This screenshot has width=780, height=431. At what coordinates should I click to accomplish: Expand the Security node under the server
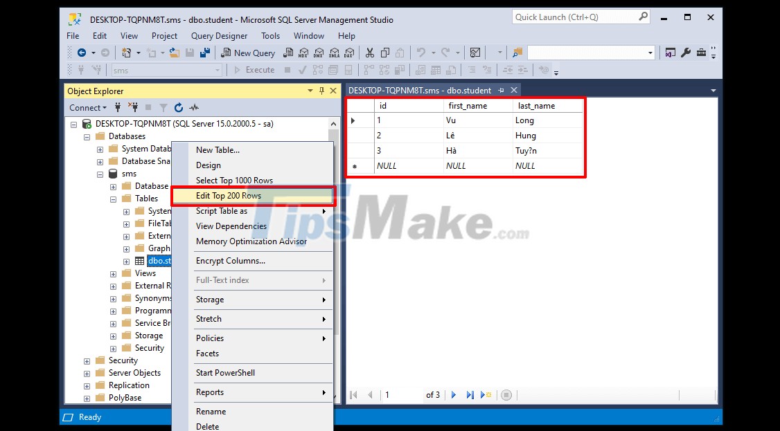[87, 360]
